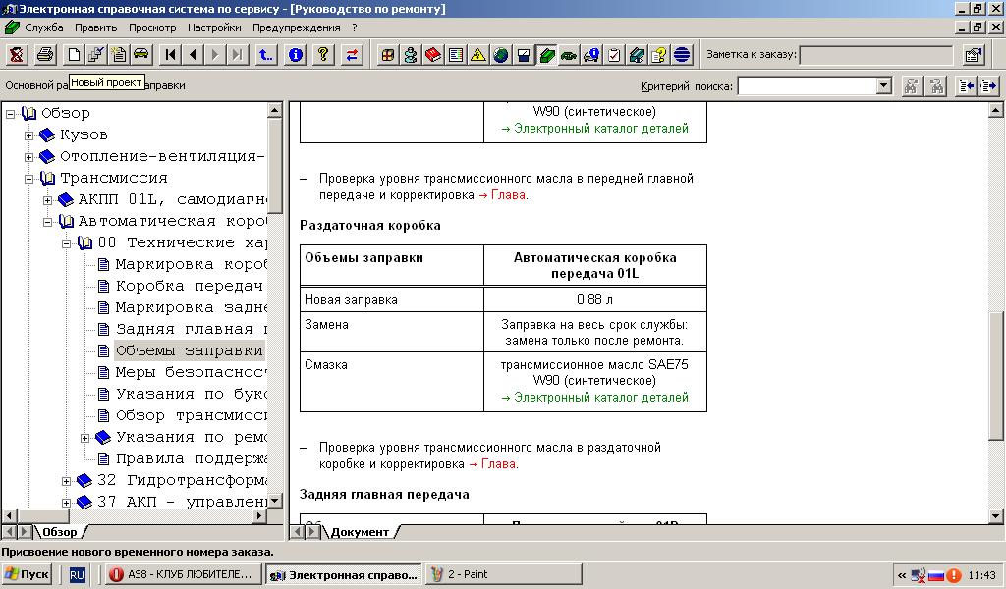
Task: Expand the 32 Гидротрансформатор tree node
Action: [67, 481]
